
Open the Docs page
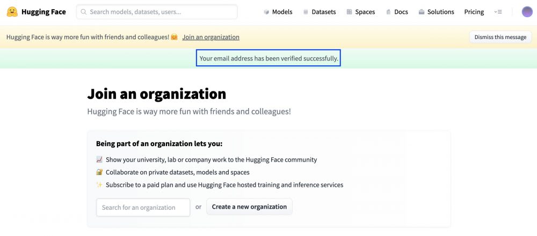coord(401,12)
